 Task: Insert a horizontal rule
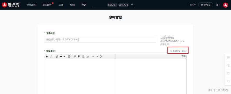click(88, 57)
